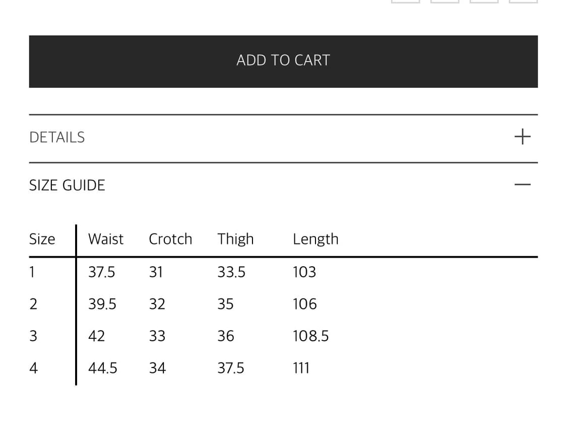Expand the Details section with plus icon
Viewport: 567px width, 431px height.
coord(522,136)
